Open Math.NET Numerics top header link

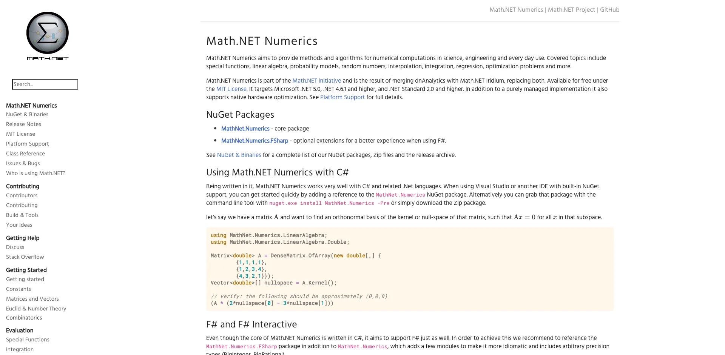coord(516,10)
